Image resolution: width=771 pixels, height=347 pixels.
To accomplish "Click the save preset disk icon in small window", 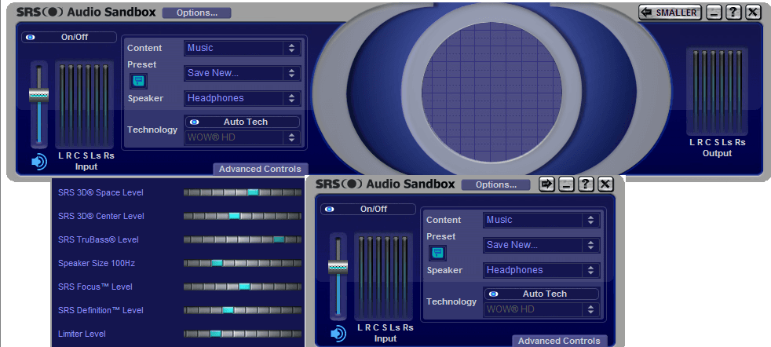I will [x=437, y=253].
